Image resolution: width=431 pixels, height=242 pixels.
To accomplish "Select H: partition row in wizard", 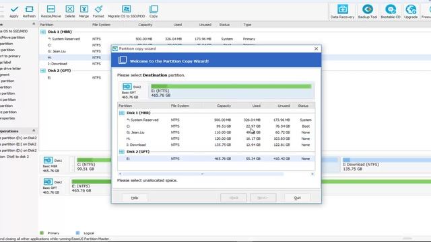I will coord(216,138).
